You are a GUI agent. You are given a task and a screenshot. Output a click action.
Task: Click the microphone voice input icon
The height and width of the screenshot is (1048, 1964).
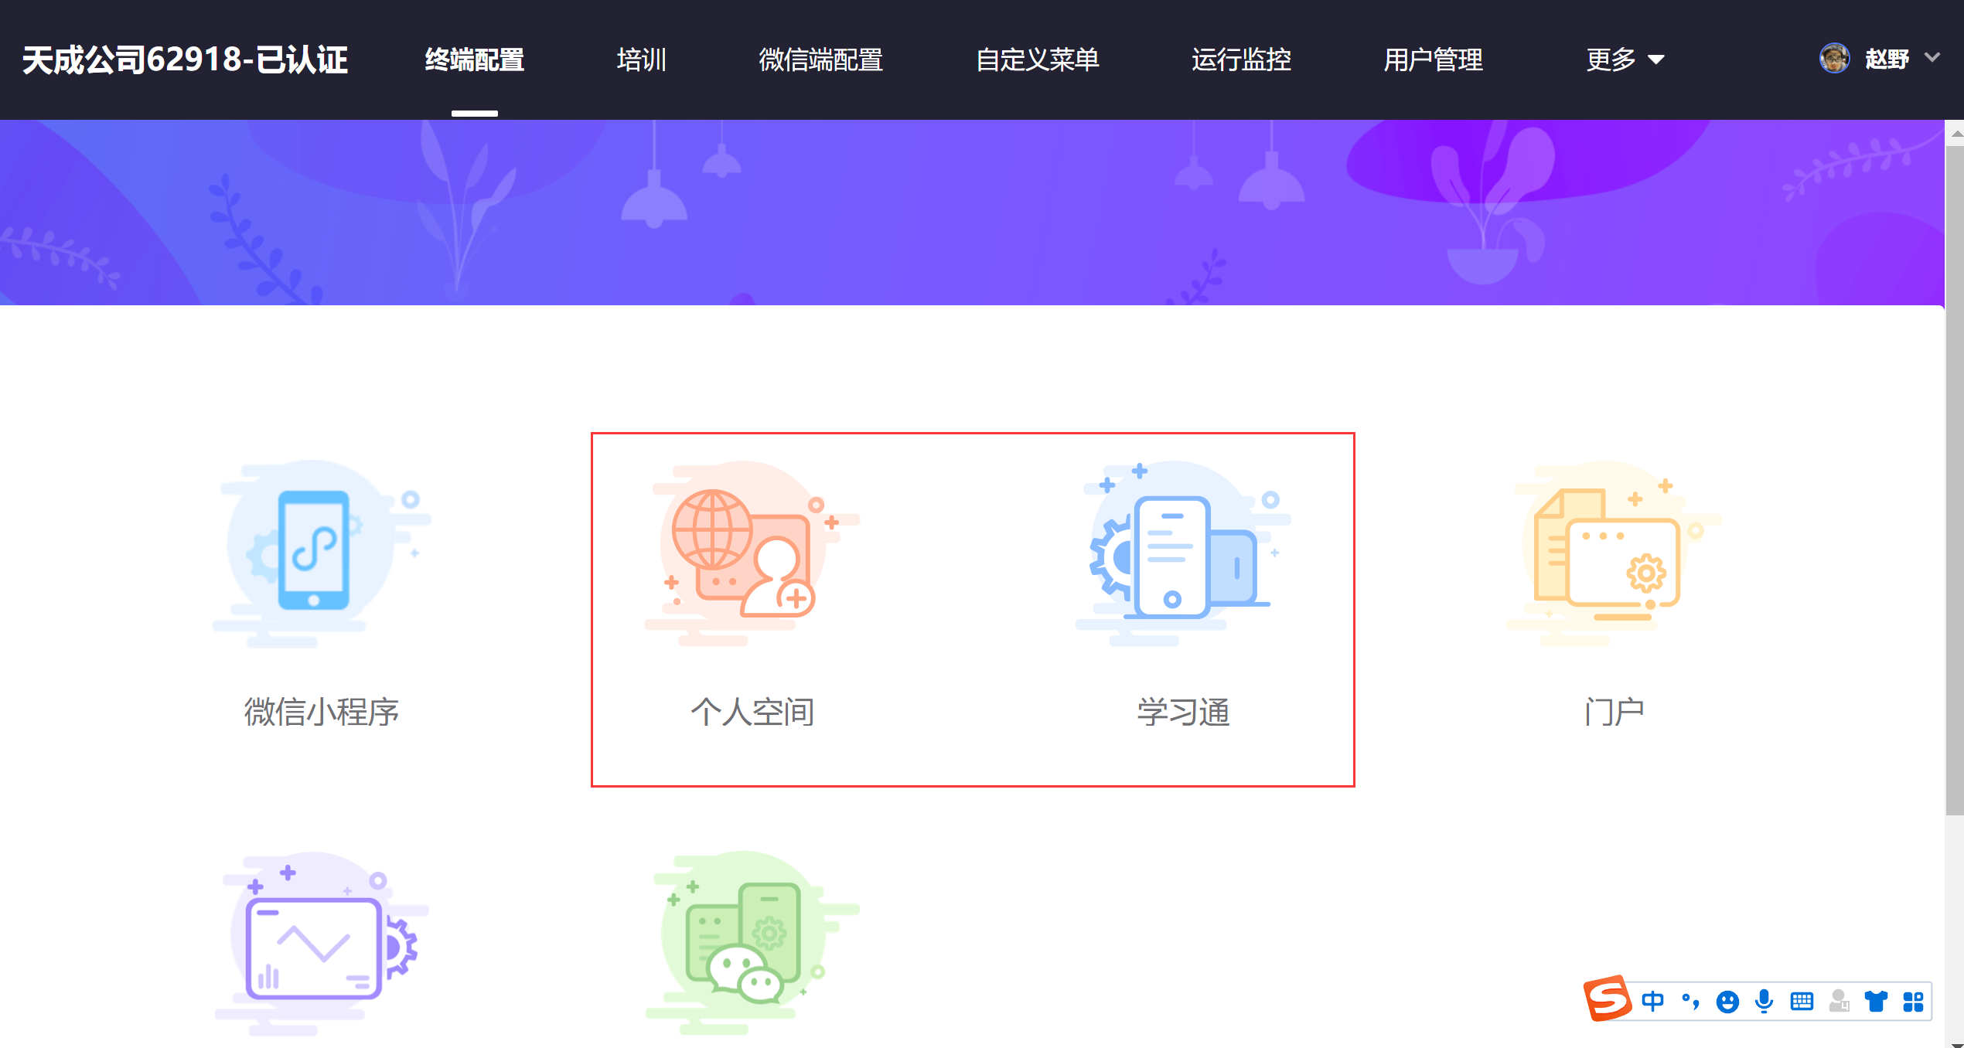[1764, 1002]
